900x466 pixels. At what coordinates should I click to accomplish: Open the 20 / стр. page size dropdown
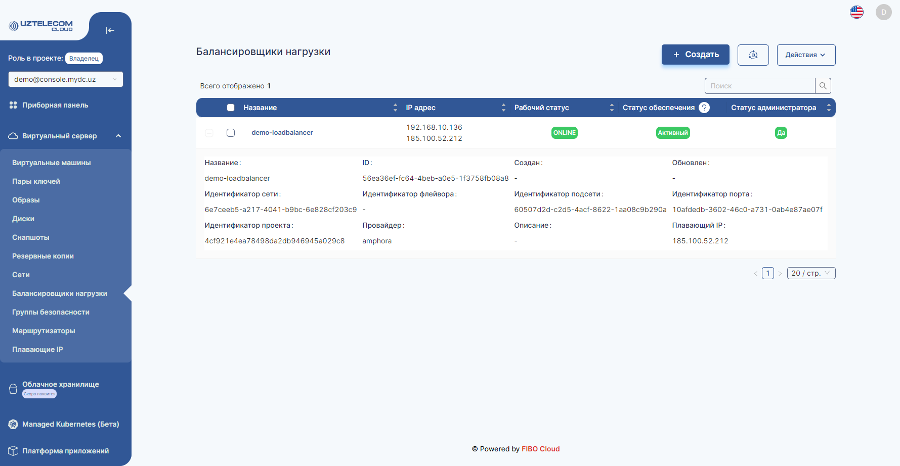[811, 273]
